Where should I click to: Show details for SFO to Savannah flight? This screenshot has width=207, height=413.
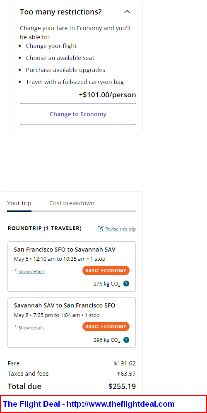31,271
